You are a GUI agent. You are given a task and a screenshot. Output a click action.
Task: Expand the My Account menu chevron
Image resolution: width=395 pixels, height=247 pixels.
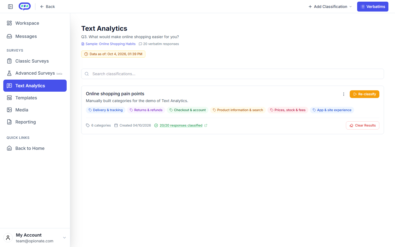click(x=64, y=238)
